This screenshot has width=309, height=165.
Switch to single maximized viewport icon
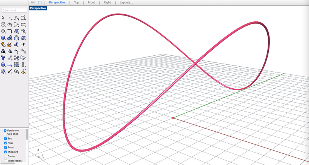pyautogui.click(x=40, y=3)
